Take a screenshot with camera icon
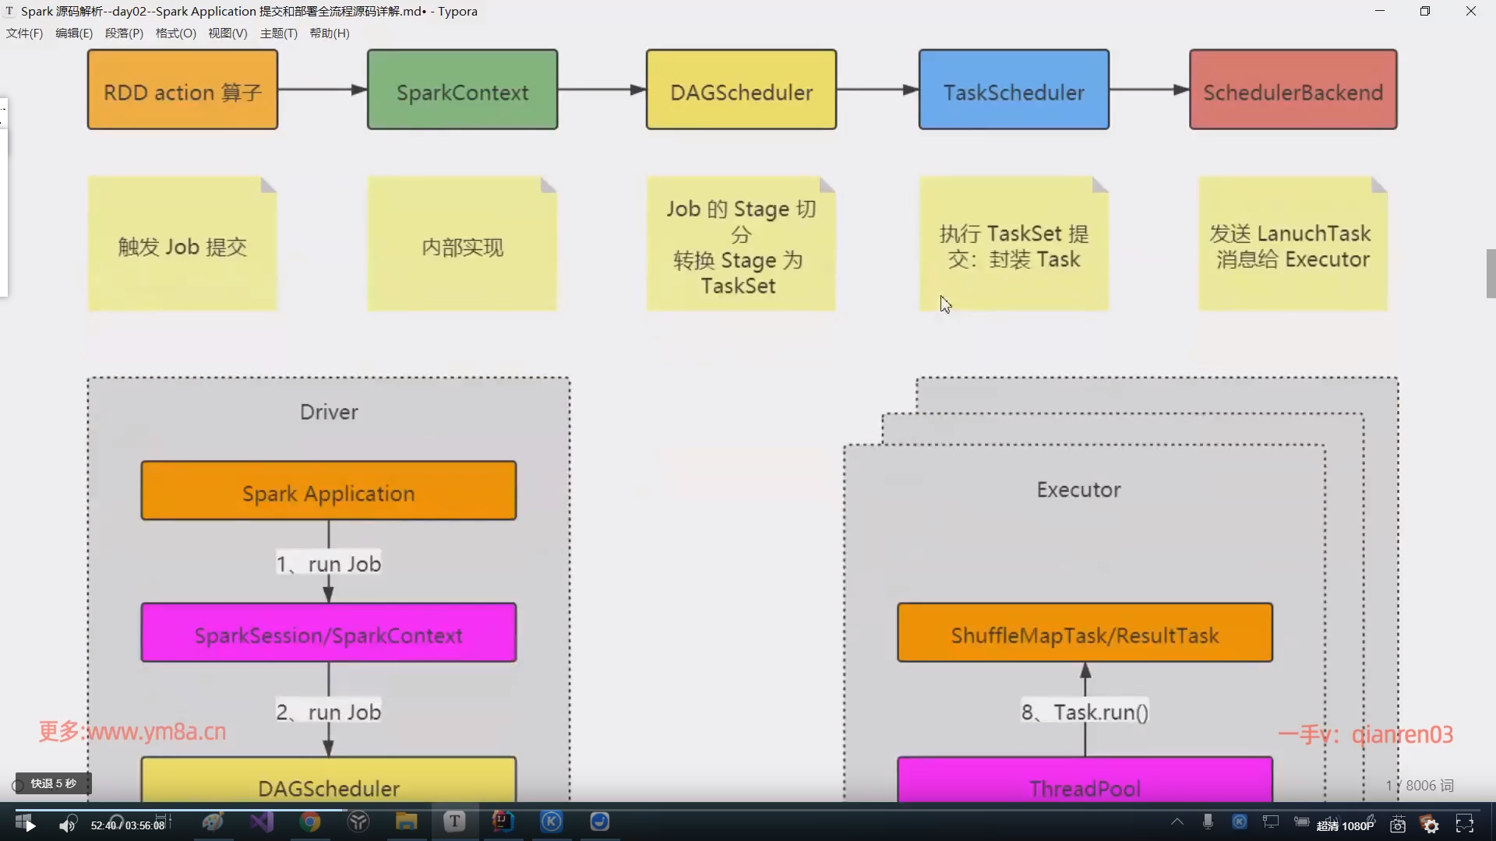This screenshot has width=1496, height=841. 1398,825
